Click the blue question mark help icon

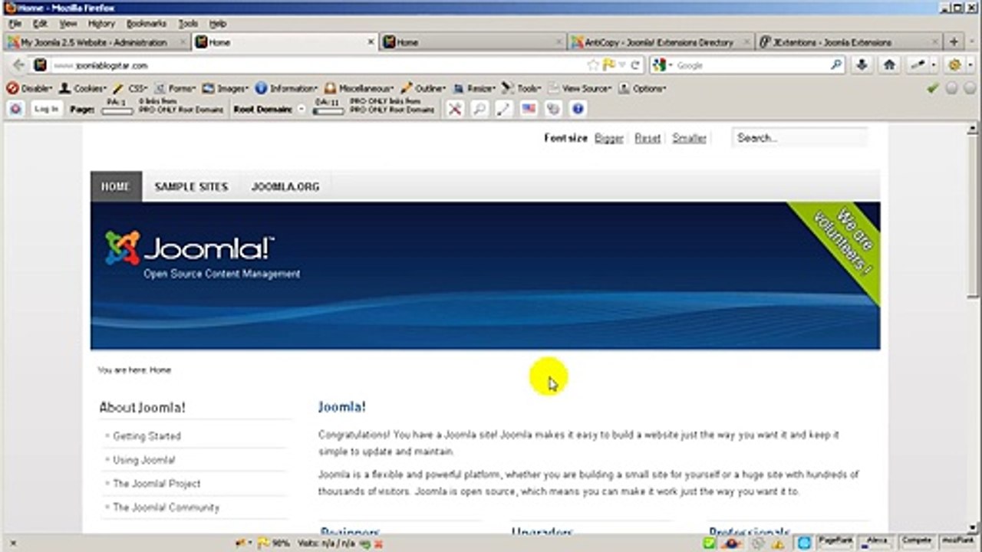(578, 109)
